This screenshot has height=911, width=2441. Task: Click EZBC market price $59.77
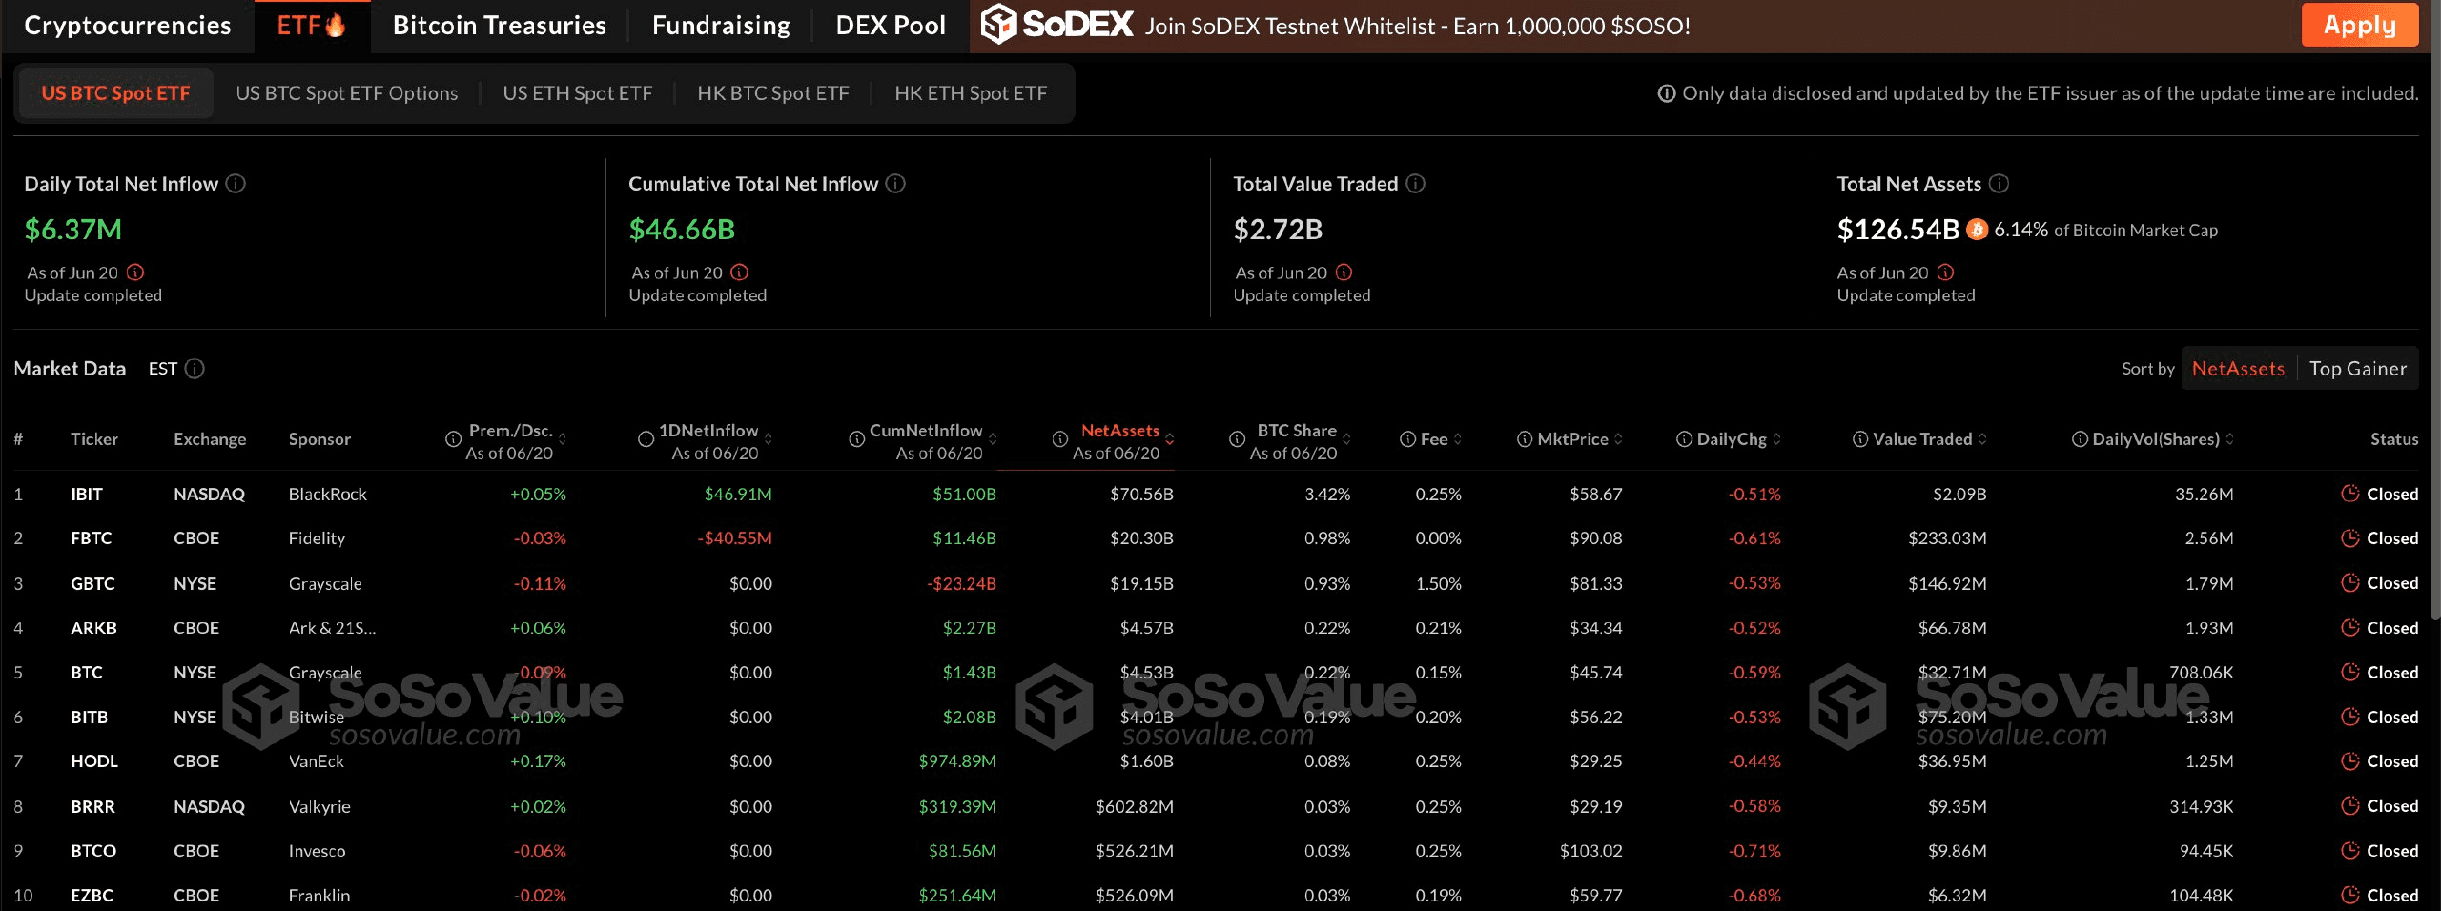click(1596, 896)
